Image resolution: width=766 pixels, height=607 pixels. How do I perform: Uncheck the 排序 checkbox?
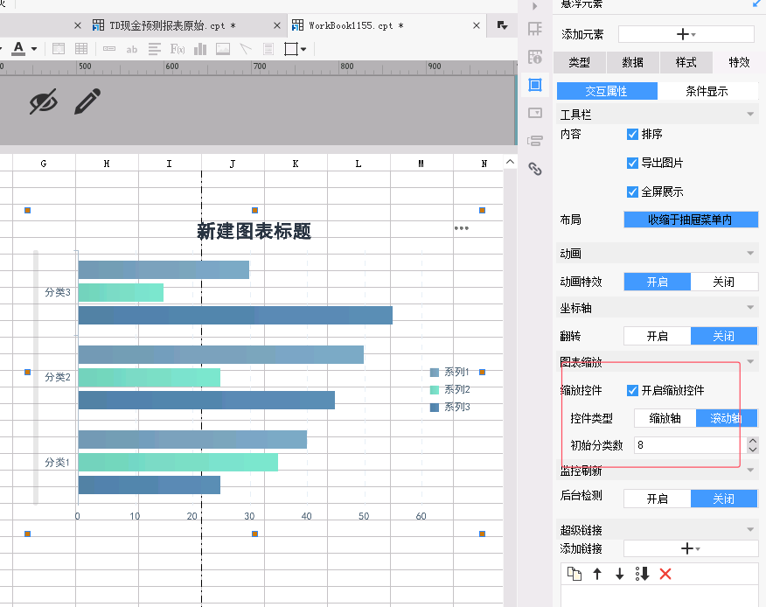coord(632,134)
